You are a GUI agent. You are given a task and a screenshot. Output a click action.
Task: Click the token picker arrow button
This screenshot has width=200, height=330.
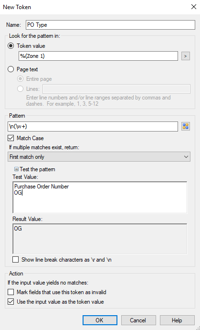tap(186, 56)
